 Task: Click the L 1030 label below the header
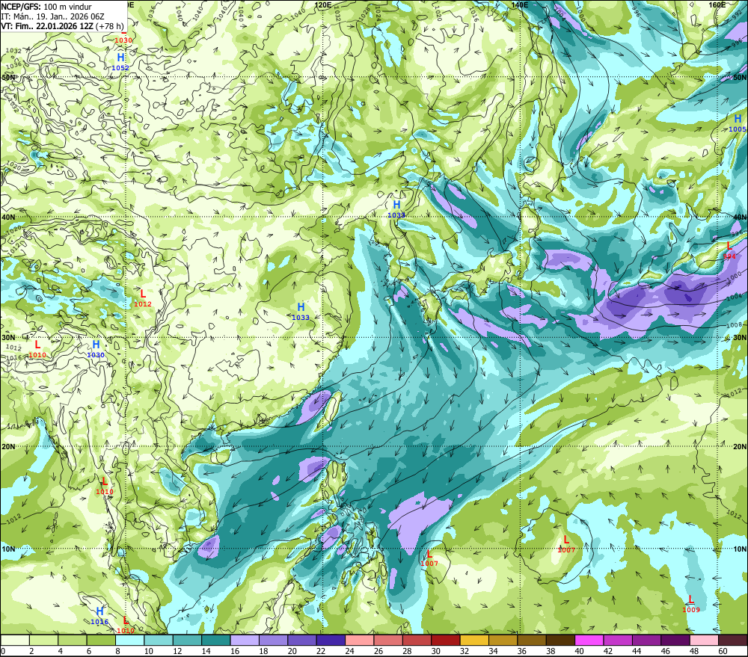(123, 40)
